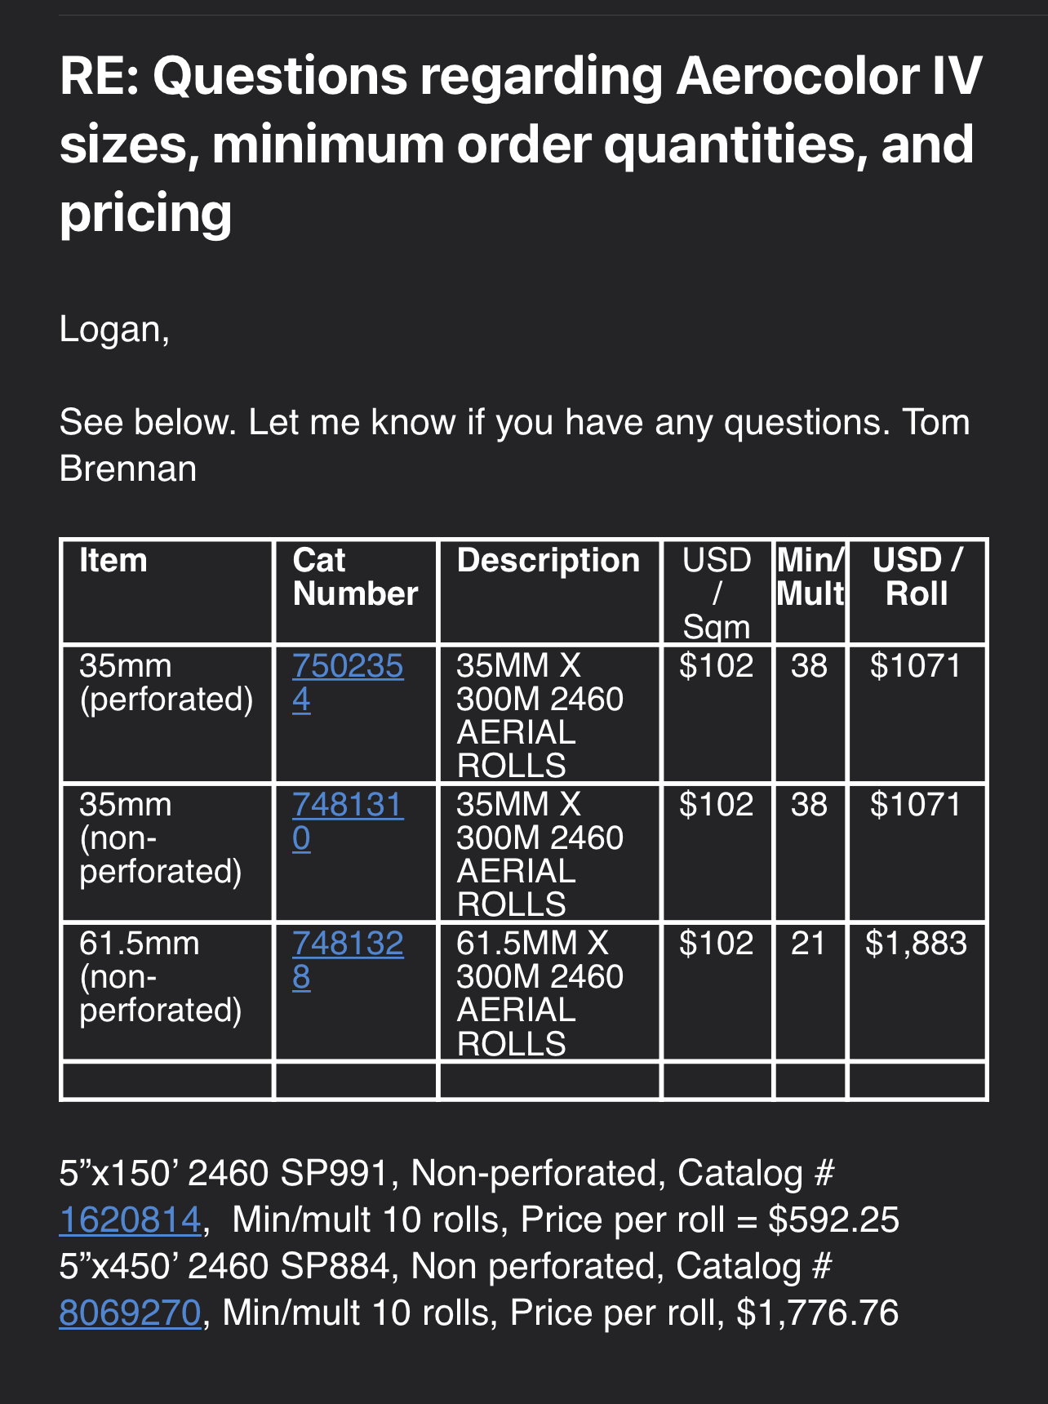Open catalog link 8069270
1048x1404 pixels.
click(x=130, y=1313)
